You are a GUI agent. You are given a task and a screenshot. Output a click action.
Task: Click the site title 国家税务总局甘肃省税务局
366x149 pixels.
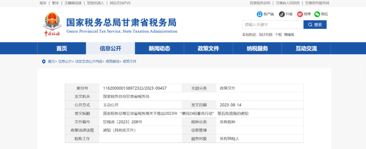121,22
